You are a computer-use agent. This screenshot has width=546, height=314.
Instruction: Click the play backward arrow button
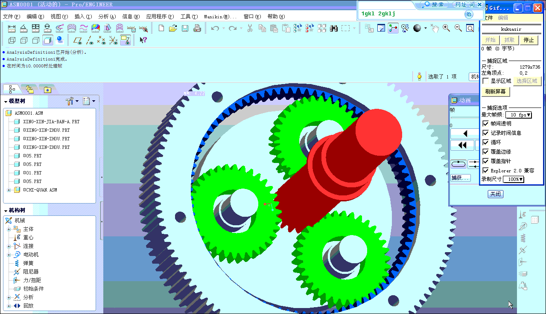465,134
